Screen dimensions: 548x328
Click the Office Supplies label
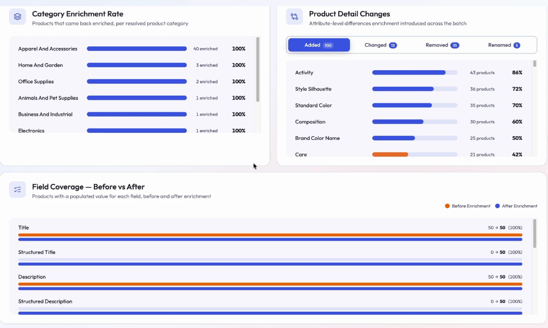36,82
